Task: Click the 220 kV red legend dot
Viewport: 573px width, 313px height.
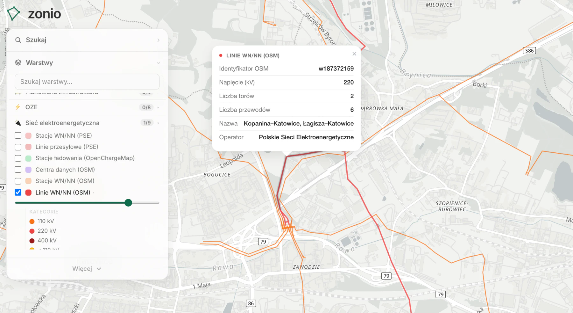Action: (x=32, y=231)
